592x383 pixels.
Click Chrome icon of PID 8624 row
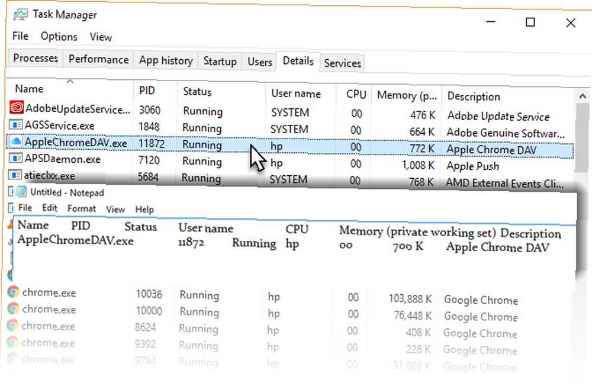(x=12, y=325)
